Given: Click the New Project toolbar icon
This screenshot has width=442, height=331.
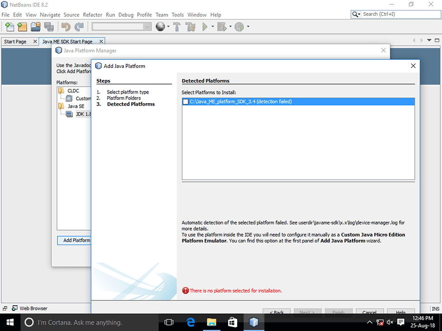Looking at the screenshot, I should (x=22, y=27).
